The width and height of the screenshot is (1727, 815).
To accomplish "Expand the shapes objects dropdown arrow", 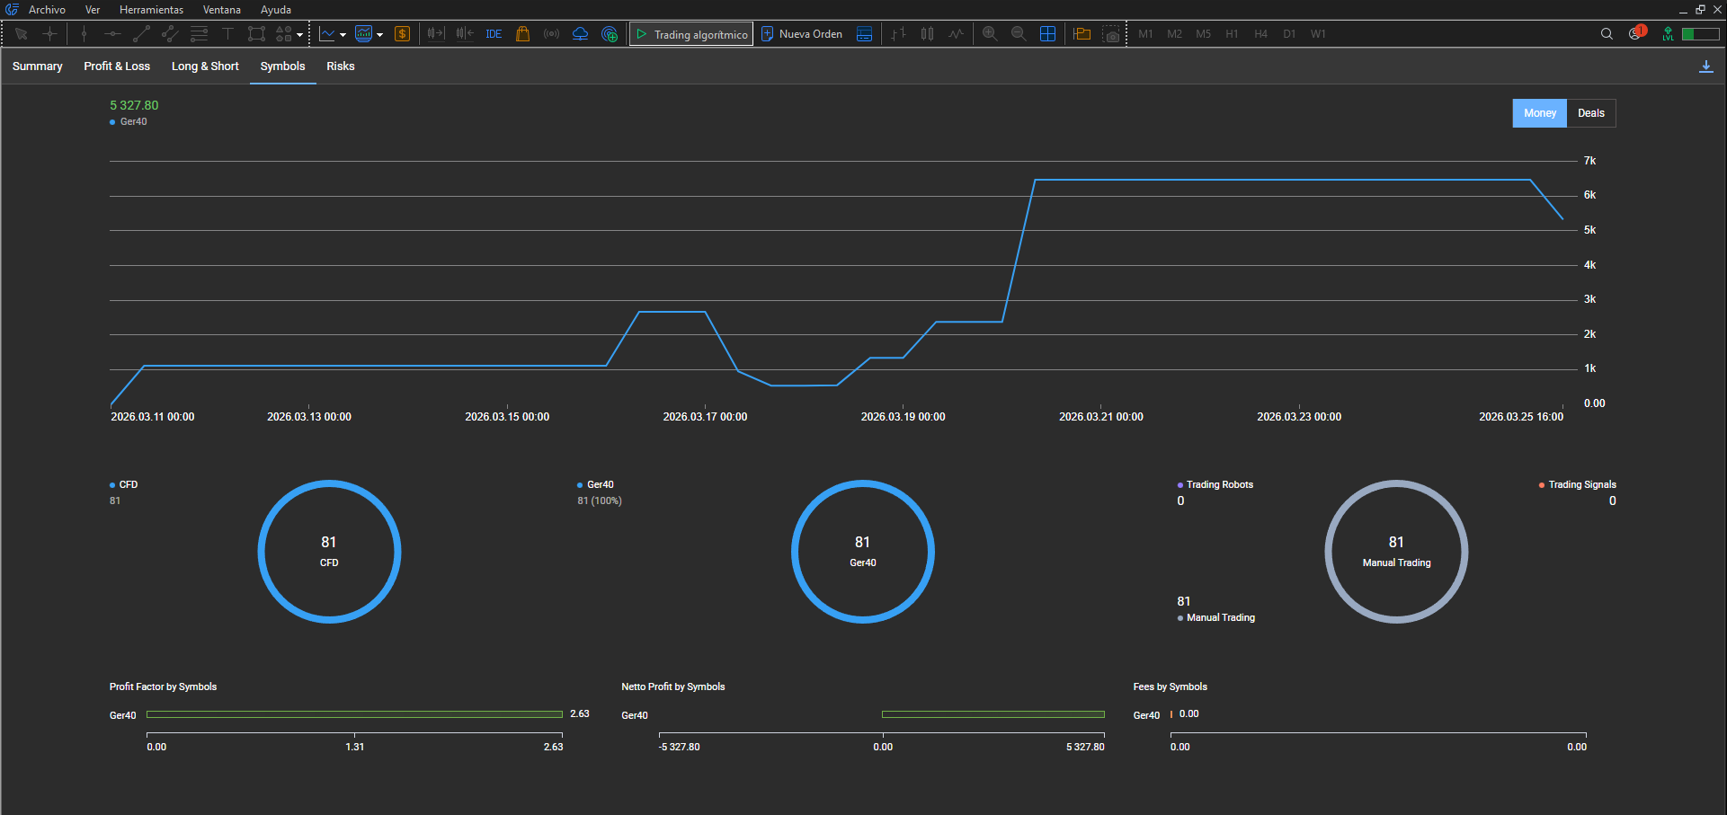I will tap(300, 35).
